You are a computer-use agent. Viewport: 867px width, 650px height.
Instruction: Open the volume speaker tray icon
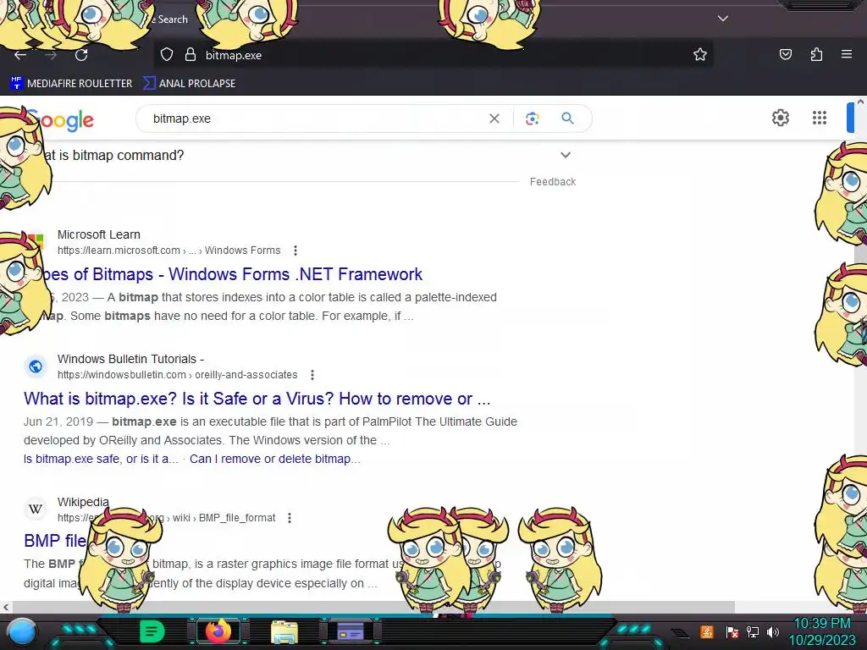[x=773, y=631]
